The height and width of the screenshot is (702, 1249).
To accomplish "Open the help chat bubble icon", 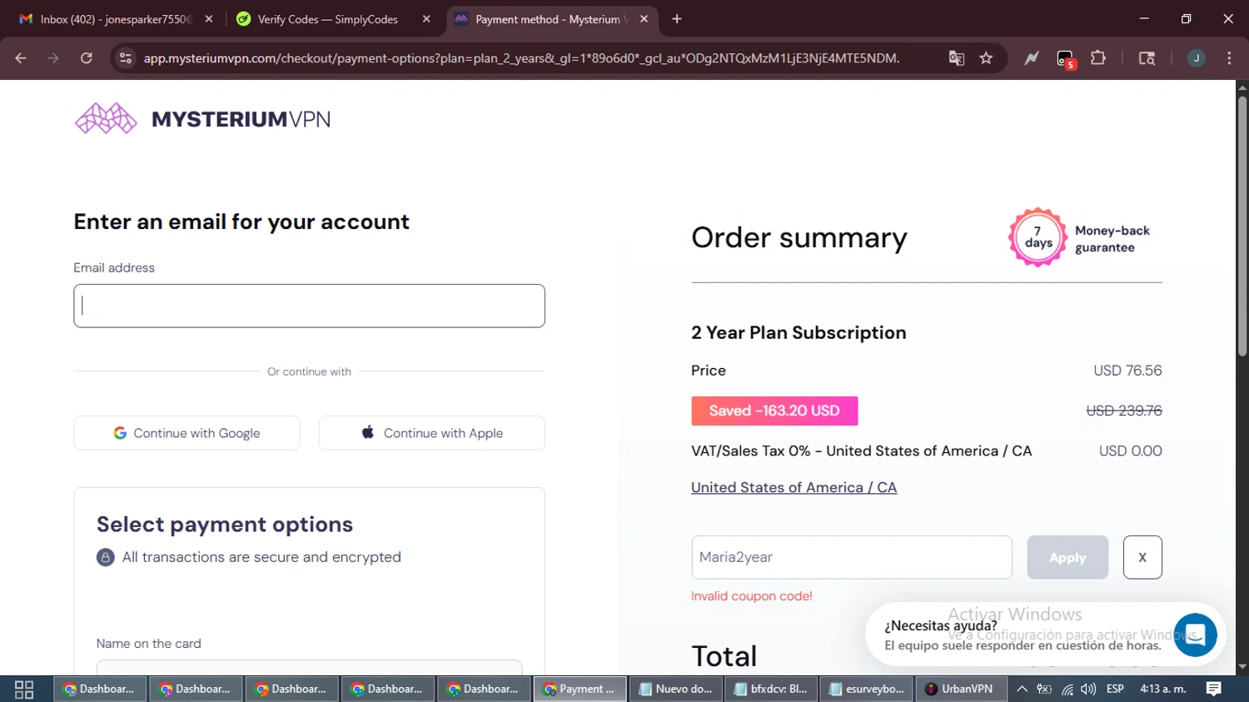I will [x=1195, y=635].
